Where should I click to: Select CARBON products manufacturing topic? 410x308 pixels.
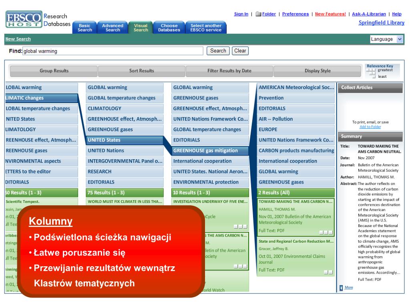point(296,151)
